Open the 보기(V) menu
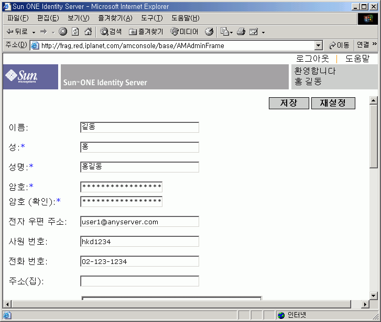This screenshot has width=381, height=322. [78, 18]
